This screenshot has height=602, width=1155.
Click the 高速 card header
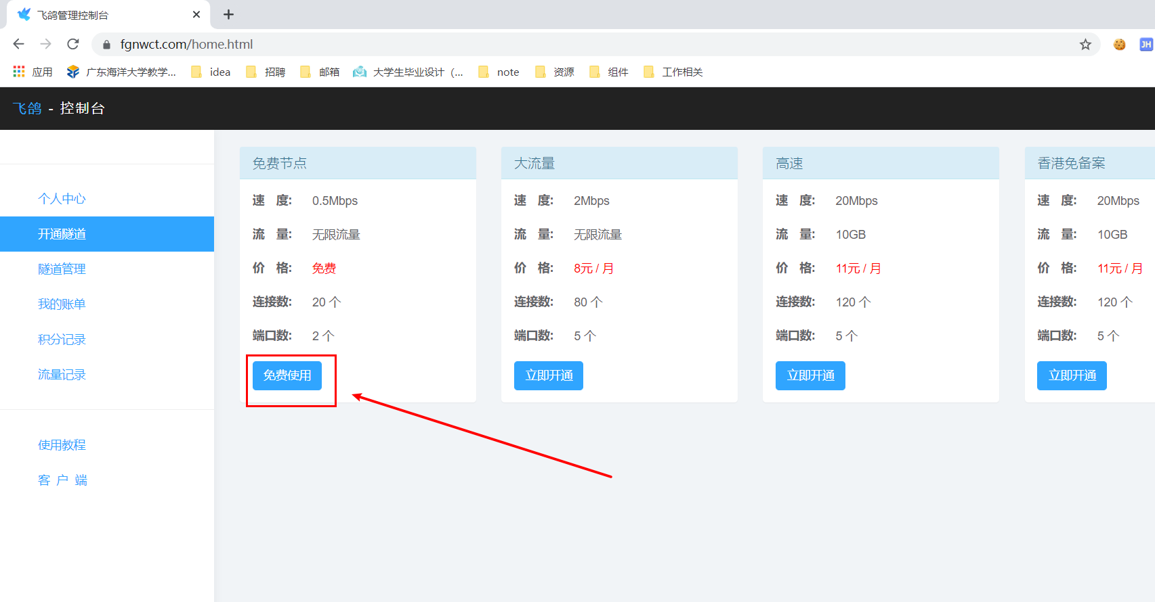pos(881,163)
